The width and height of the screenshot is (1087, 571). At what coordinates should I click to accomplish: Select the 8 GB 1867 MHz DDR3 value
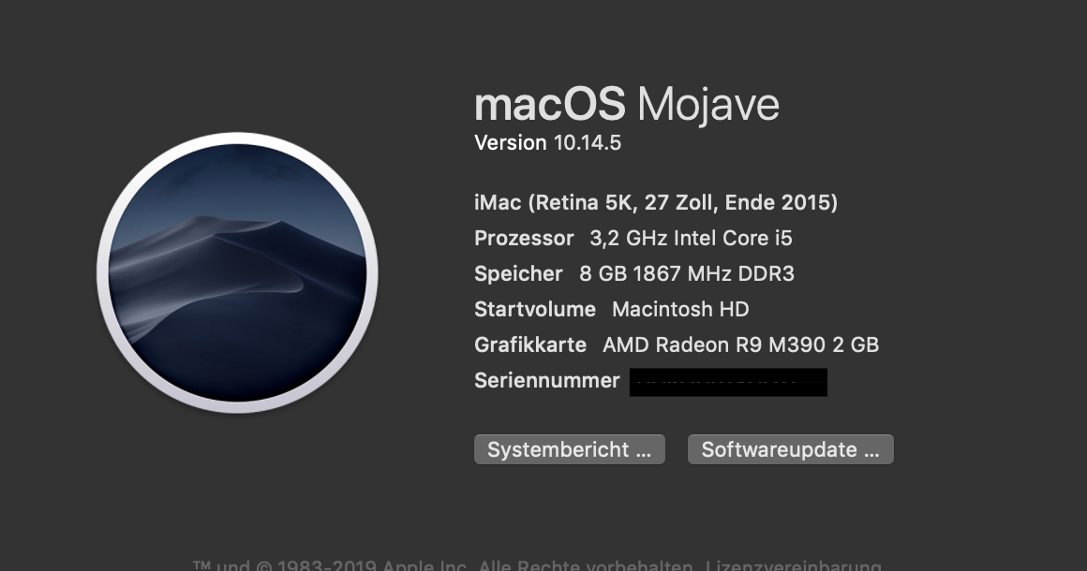687,274
